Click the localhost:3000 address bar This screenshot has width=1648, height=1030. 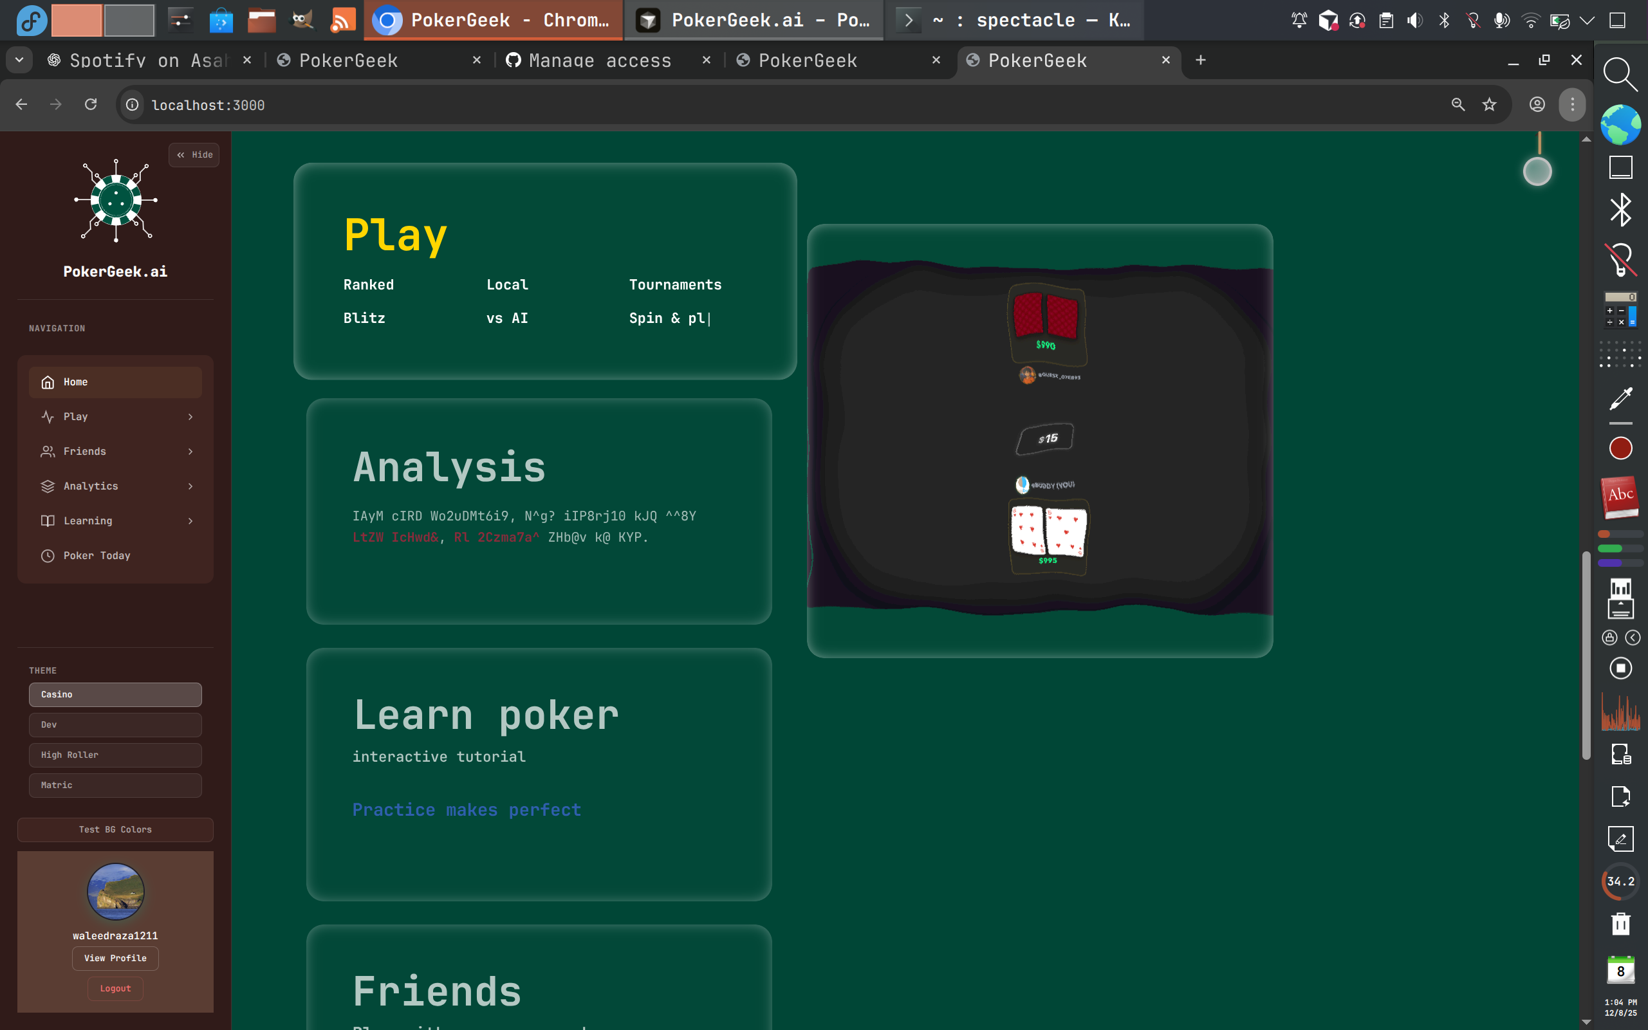(208, 105)
